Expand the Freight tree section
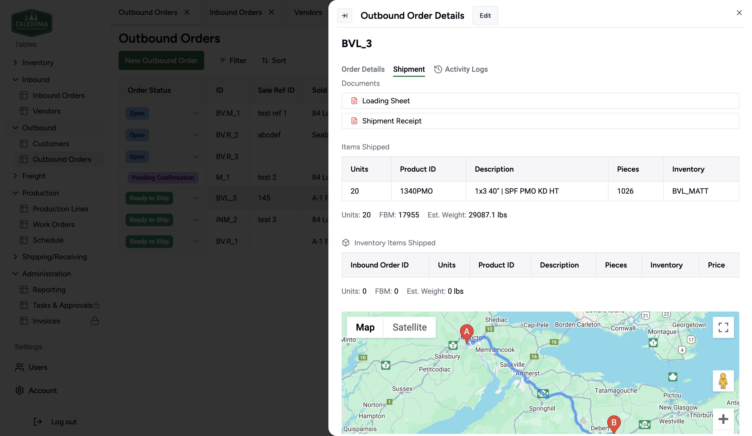 coord(15,176)
